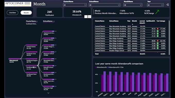Click green circle icon in Blue Mountain 2021 row

(157, 31)
